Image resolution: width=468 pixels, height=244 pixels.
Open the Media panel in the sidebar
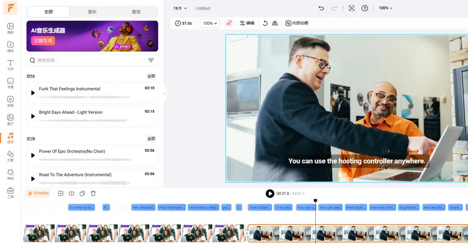click(x=11, y=47)
